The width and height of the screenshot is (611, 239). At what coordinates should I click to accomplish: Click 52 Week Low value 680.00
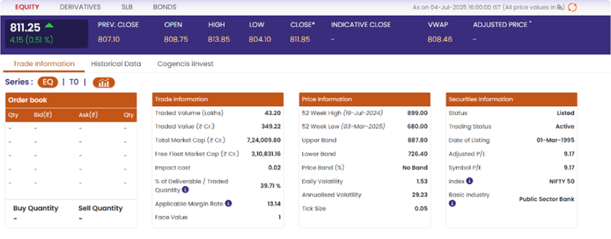pyautogui.click(x=418, y=126)
